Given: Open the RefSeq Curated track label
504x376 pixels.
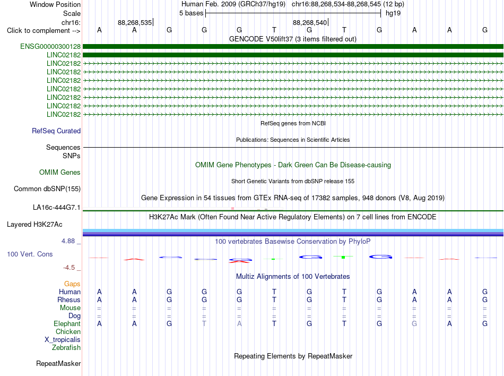Looking at the screenshot, I should click(56, 131).
